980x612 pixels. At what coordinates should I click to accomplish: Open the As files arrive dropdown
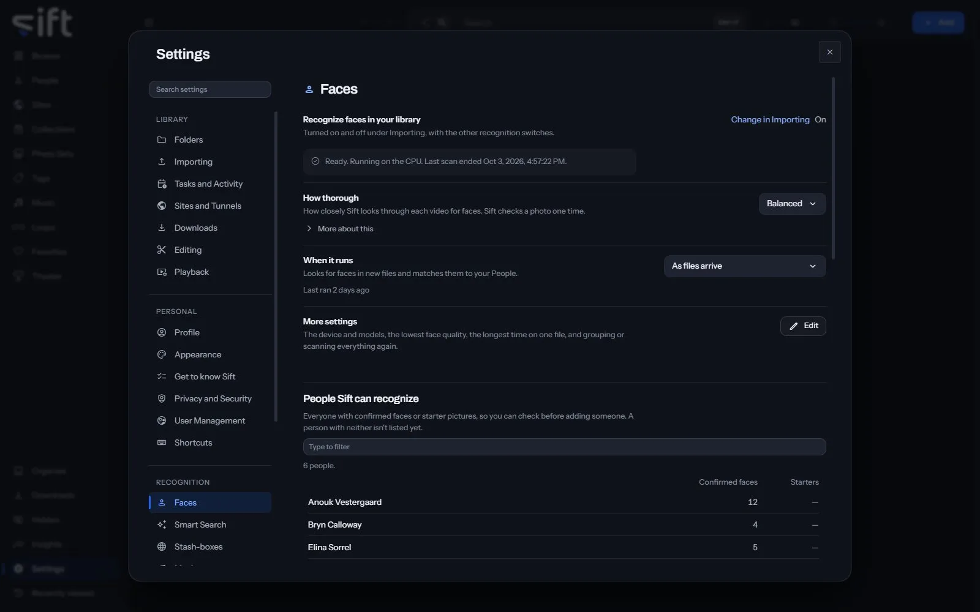(x=745, y=266)
